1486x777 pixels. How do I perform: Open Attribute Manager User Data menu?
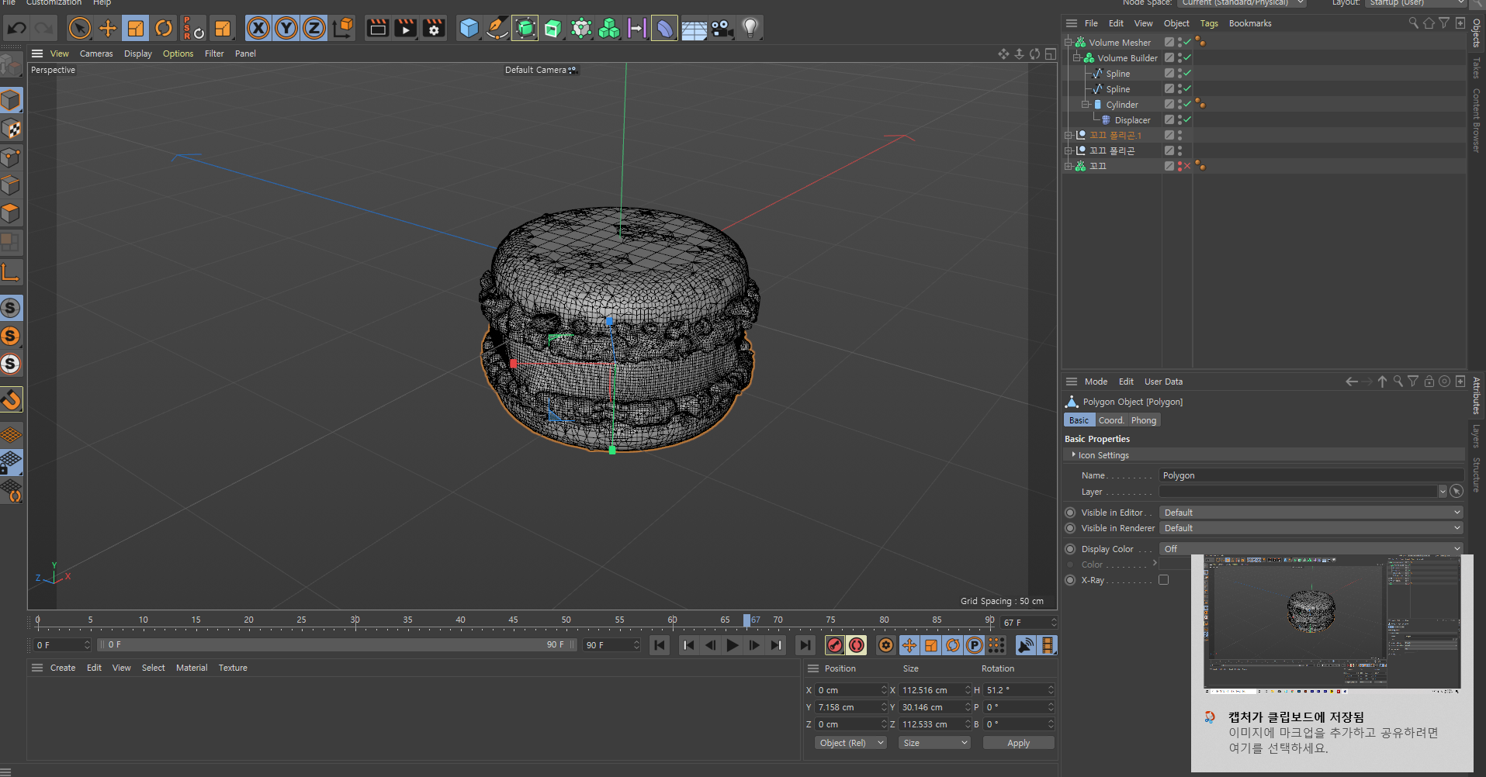click(x=1163, y=382)
